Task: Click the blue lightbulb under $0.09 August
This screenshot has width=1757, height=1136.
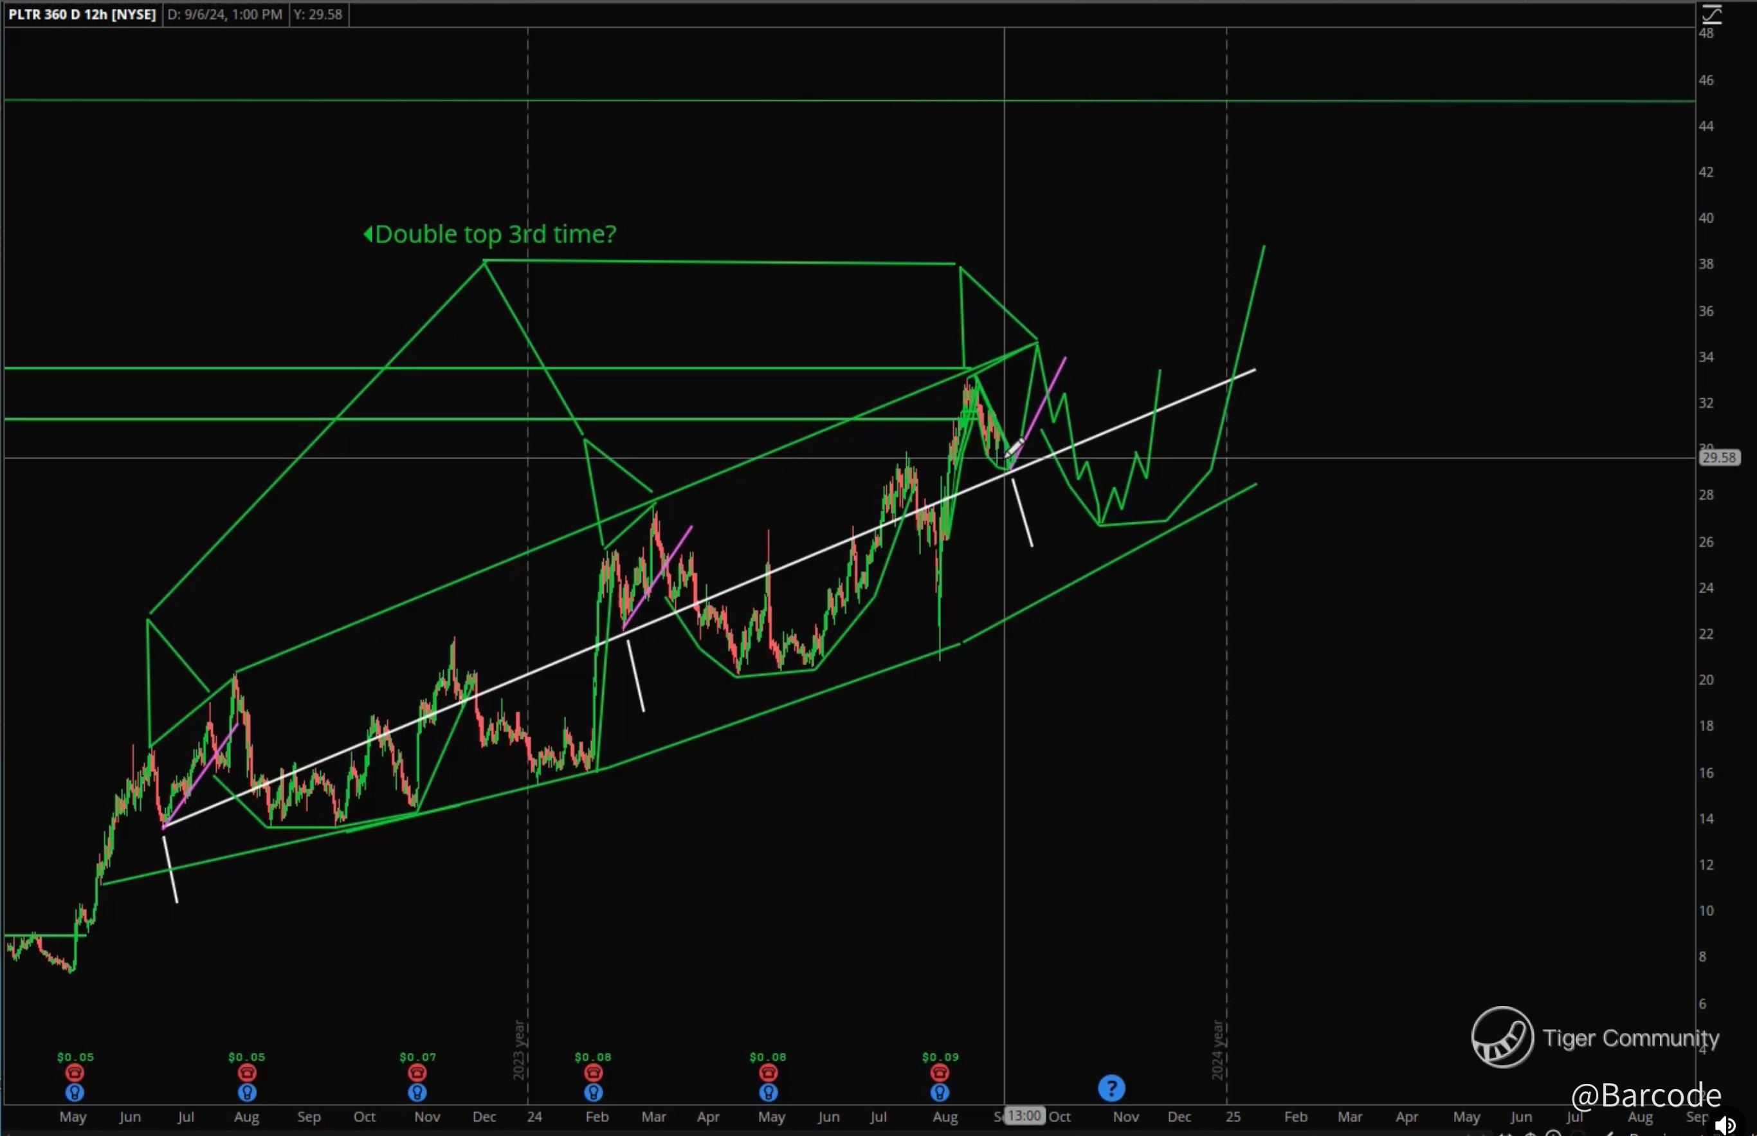Action: point(940,1092)
